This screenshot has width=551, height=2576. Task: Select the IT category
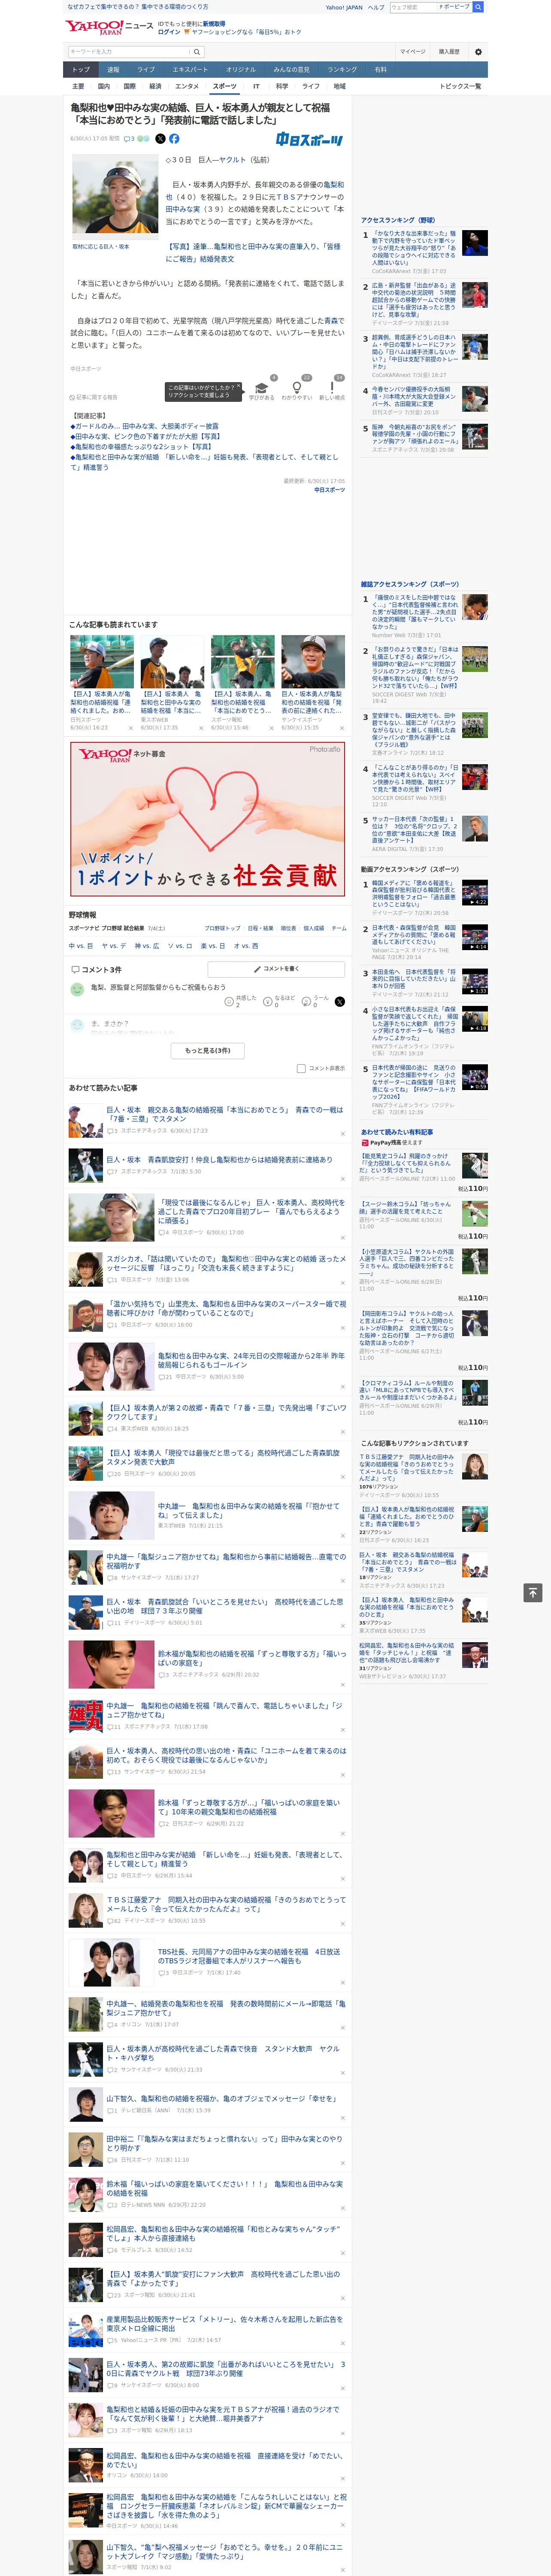(256, 87)
